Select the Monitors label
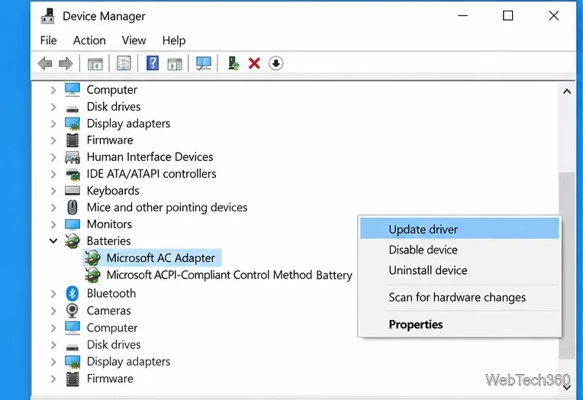Image resolution: width=583 pixels, height=400 pixels. coord(109,224)
